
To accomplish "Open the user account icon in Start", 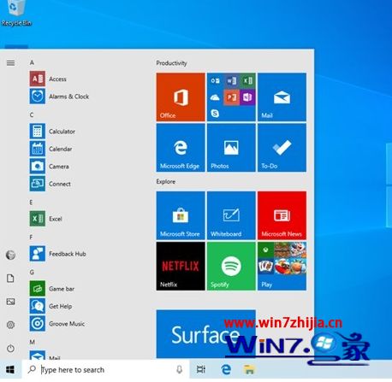I will point(10,255).
